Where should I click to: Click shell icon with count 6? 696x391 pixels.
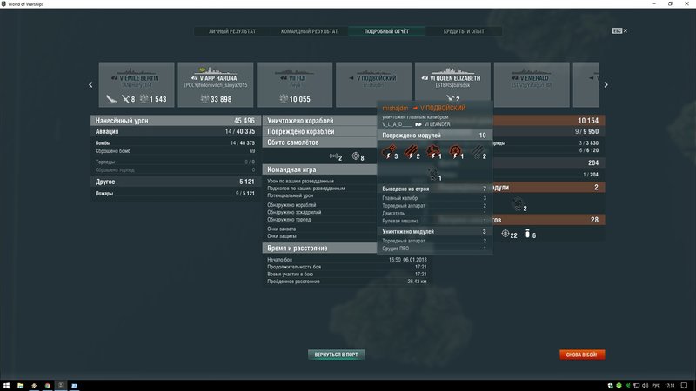click(527, 234)
